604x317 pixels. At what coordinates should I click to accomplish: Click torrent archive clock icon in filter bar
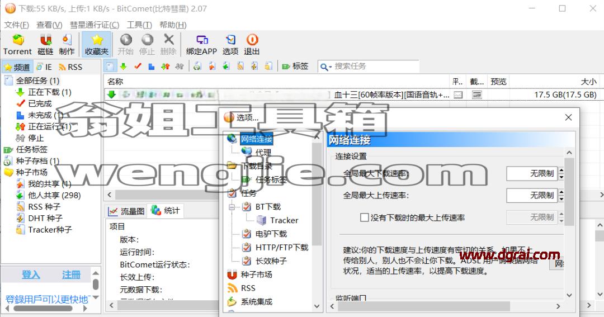point(197,66)
